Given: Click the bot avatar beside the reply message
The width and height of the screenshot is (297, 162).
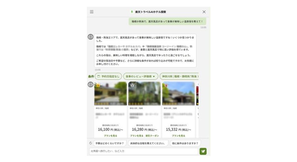Looking at the screenshot, I should pyautogui.click(x=91, y=36).
